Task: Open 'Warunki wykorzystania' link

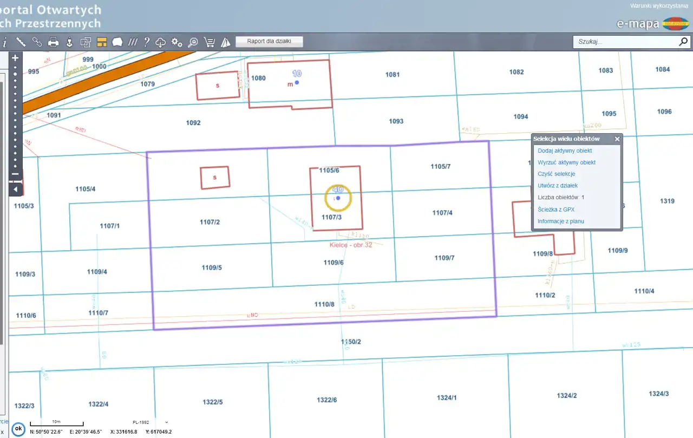Action: tap(659, 5)
